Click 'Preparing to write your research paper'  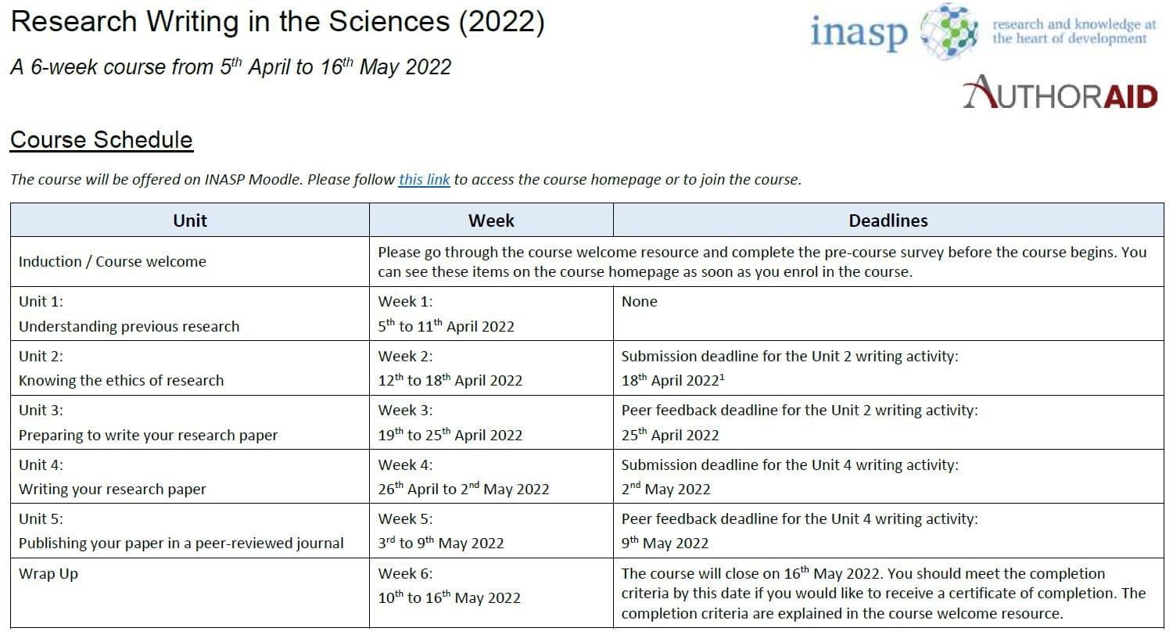tap(148, 436)
